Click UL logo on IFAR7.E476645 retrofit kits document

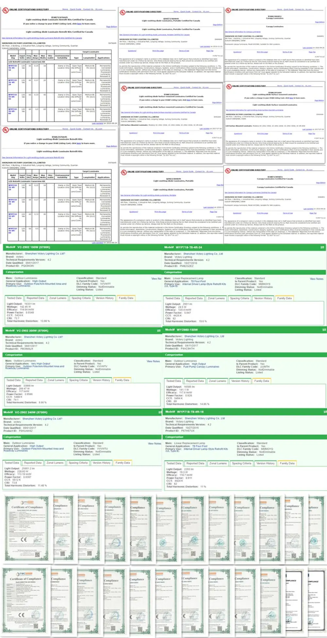pos(5,10)
